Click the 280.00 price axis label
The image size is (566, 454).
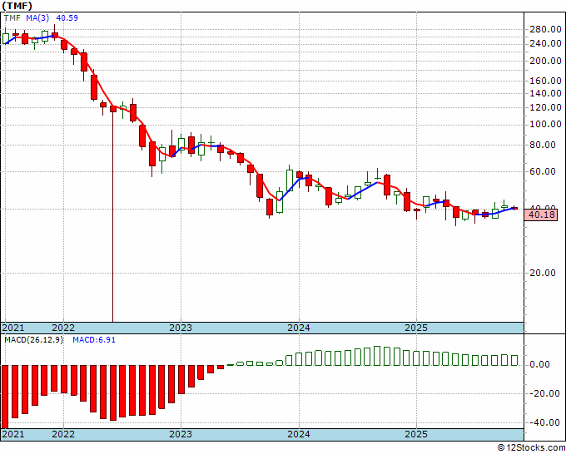(x=545, y=30)
